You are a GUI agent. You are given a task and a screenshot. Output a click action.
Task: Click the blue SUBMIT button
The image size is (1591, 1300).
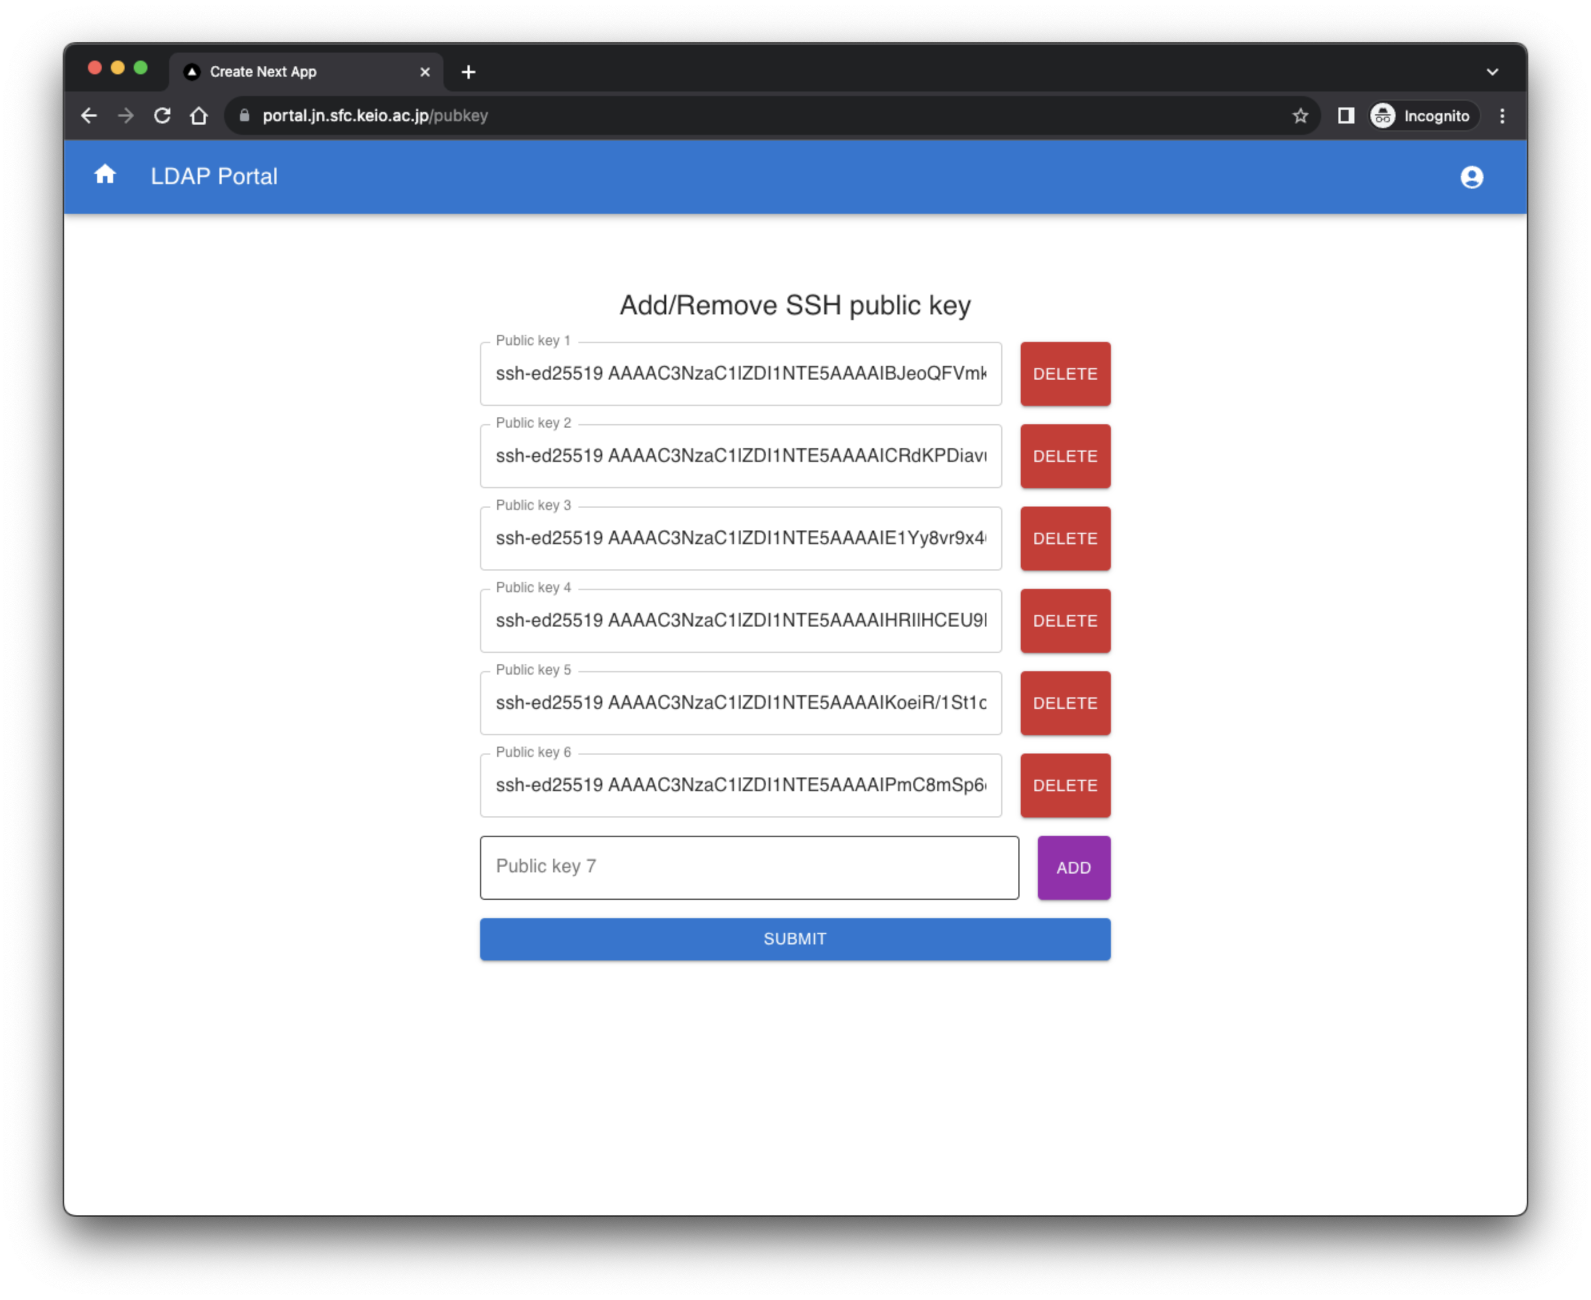[x=794, y=939]
